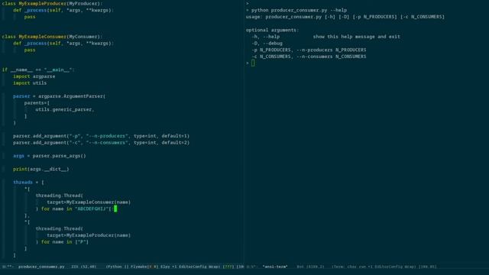Place cursor at terminal prompt cursor box
This screenshot has height=275, width=489.
pyautogui.click(x=253, y=63)
